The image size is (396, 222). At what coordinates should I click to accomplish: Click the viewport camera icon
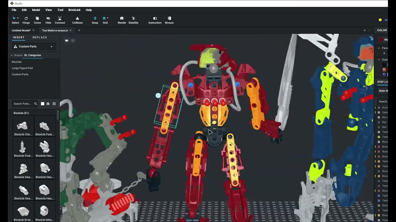67,40
